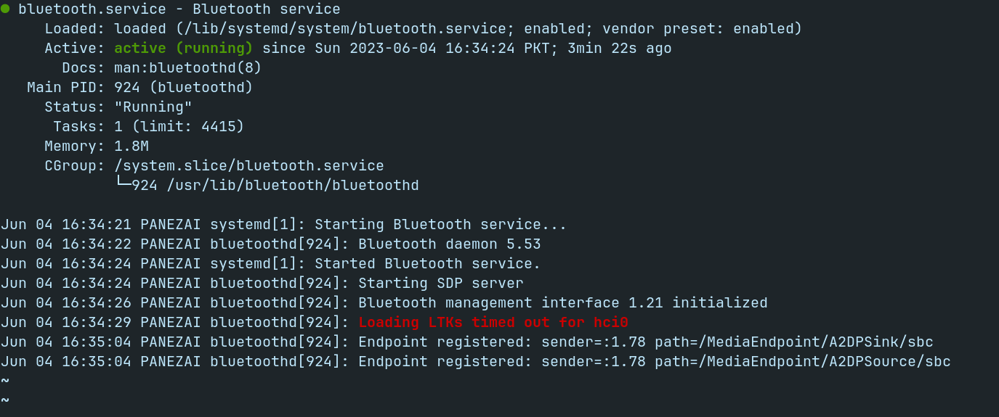Click the green status dot before bluetooth.service
The height and width of the screenshot is (417, 999).
point(5,9)
